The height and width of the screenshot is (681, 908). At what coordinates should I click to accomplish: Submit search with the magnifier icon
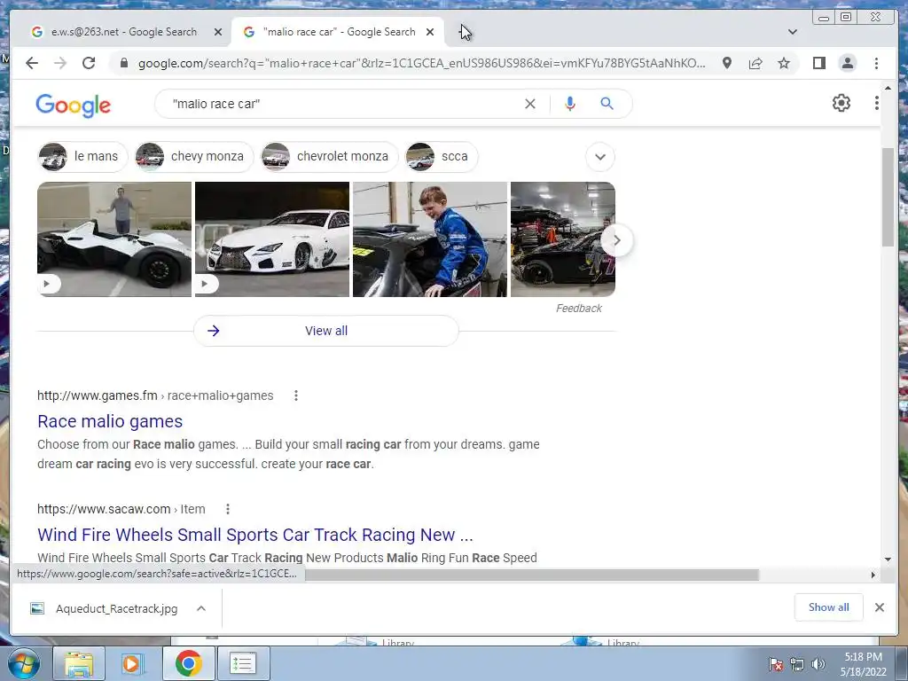[607, 104]
